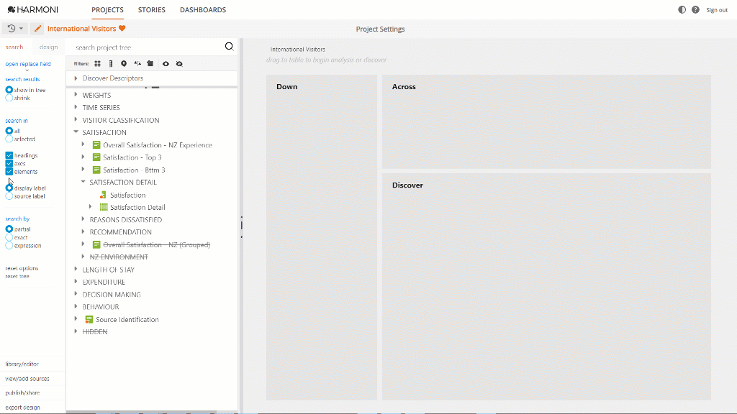The height and width of the screenshot is (414, 737).
Task: Collapse the SATISFACTION folder
Action: tap(76, 132)
